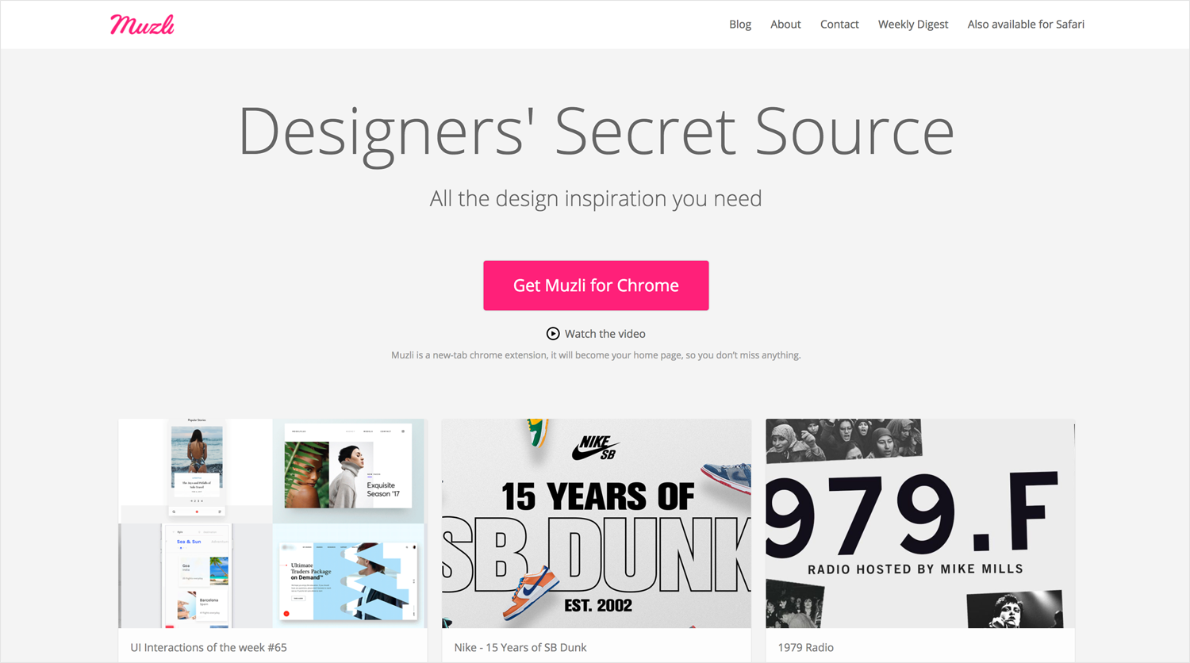Click the Designers' Secret Source headline

click(596, 131)
